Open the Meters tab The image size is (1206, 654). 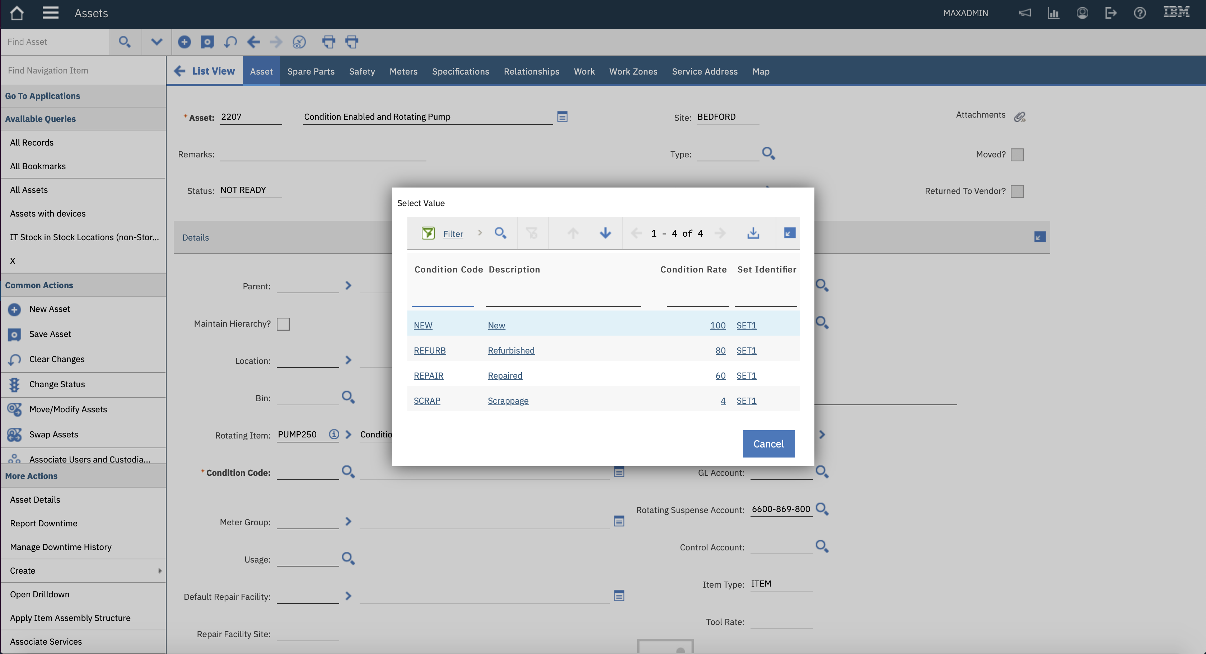coord(403,72)
